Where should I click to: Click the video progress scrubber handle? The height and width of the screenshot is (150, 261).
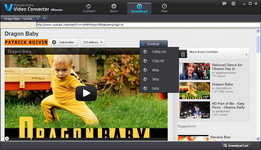7,139
